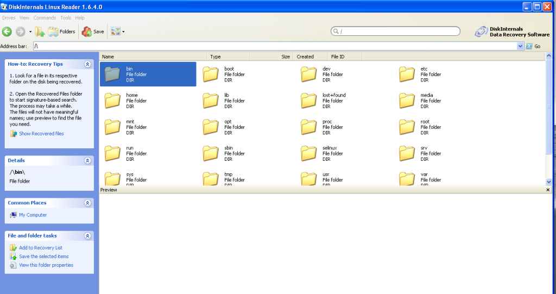
Task: Collapse the Common Places panel
Action: (x=87, y=203)
